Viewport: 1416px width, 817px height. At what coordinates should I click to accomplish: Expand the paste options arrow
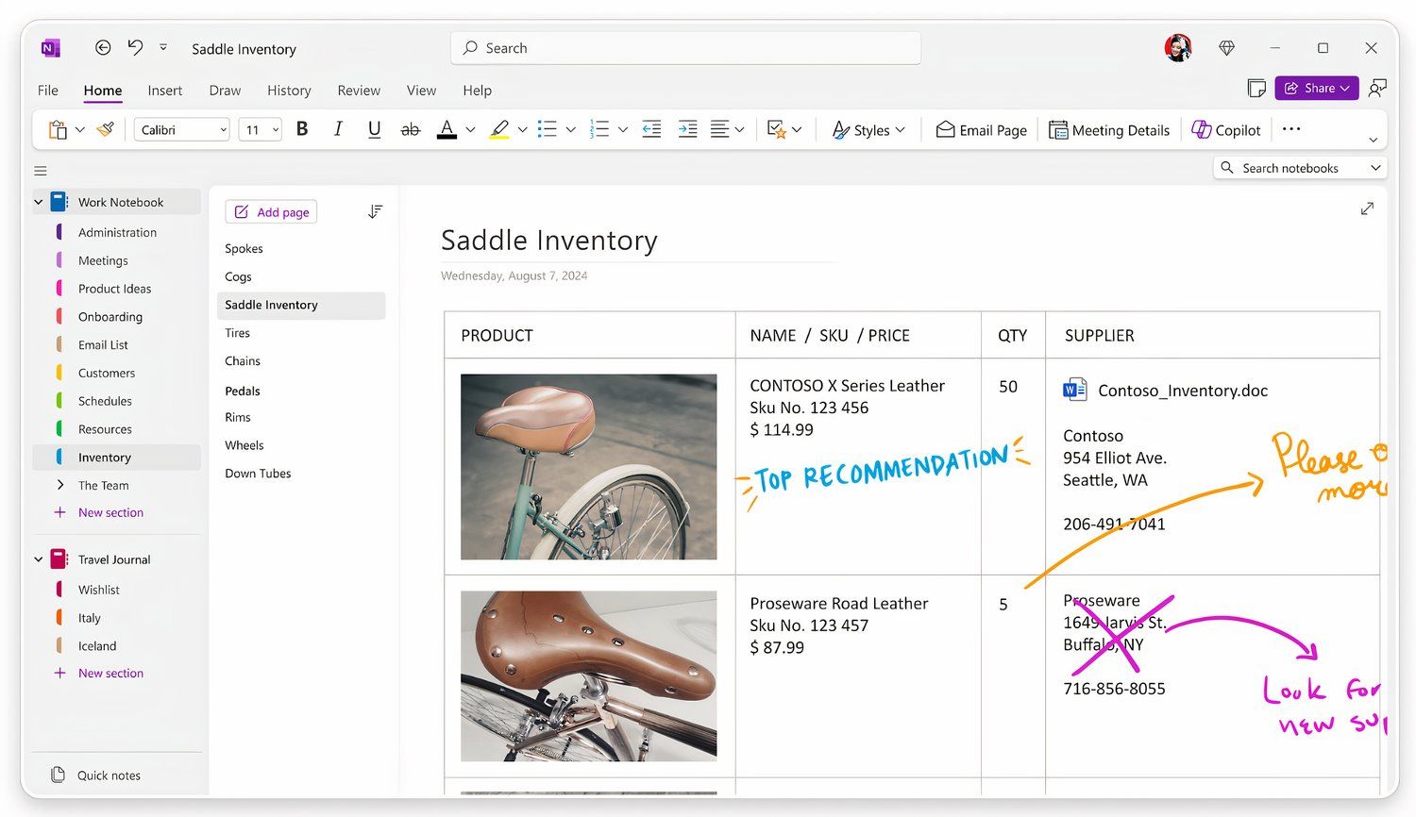(80, 130)
